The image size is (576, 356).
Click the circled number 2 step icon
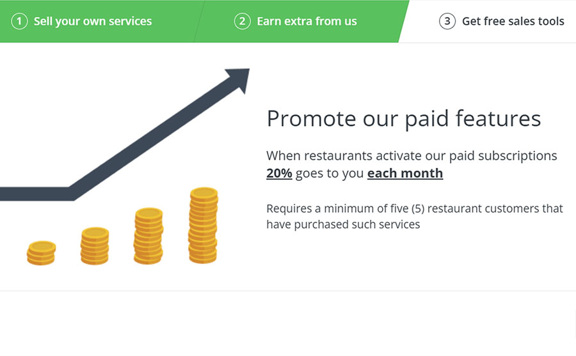tap(242, 21)
